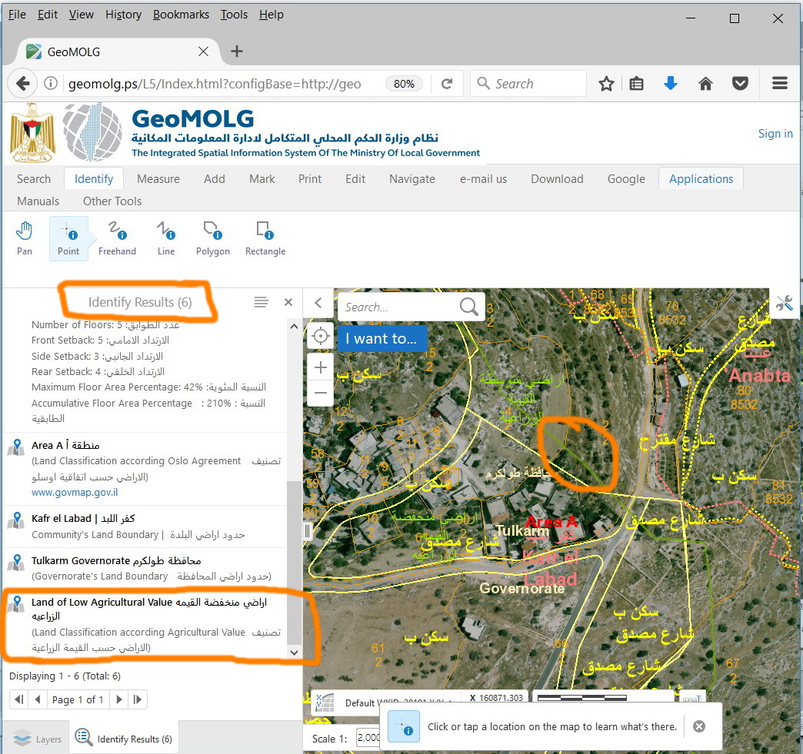Click the map search magnifier icon
Viewport: 803px width, 754px height.
pyautogui.click(x=468, y=307)
